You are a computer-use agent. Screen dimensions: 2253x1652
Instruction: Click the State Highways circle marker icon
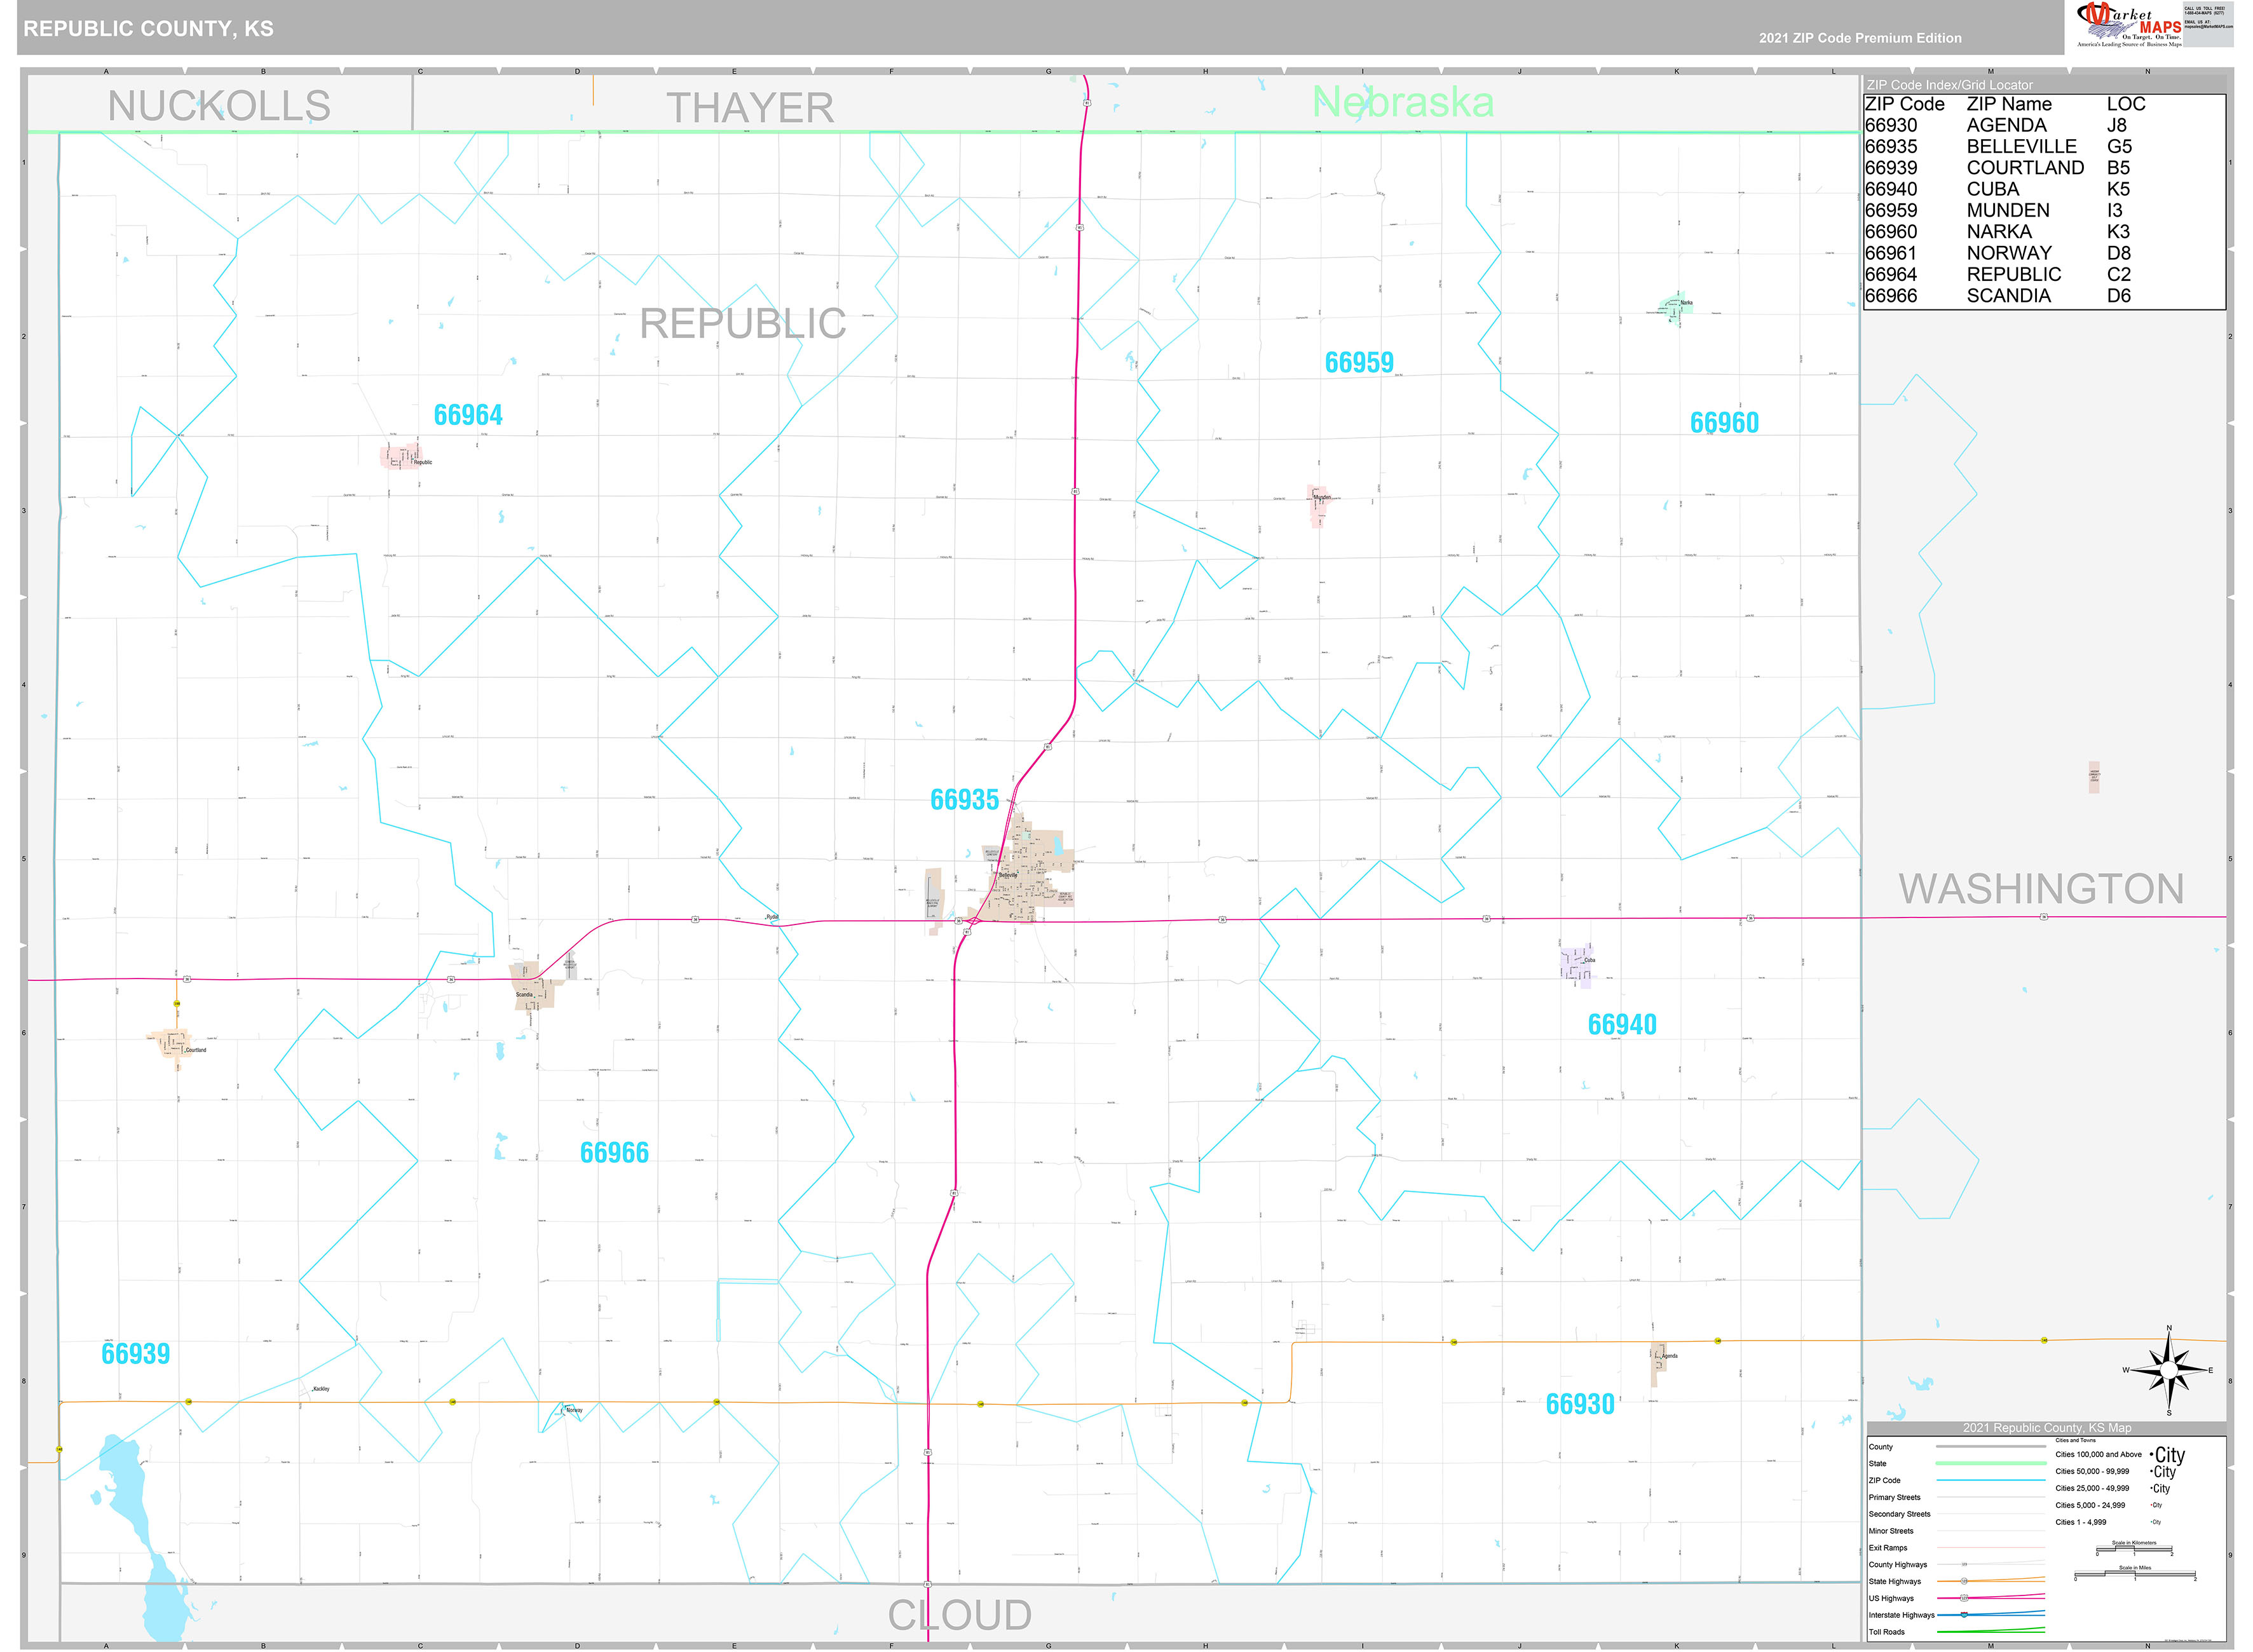pos(1964,1581)
